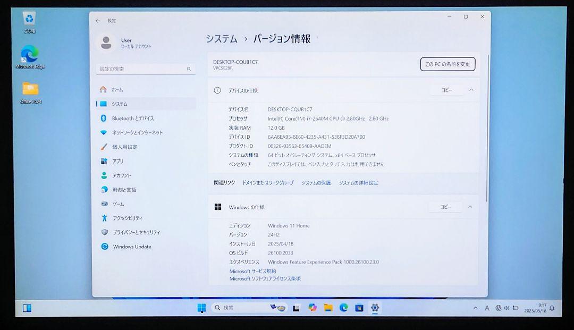Open the Windows Start menu
This screenshot has height=330, width=574.
click(x=201, y=308)
